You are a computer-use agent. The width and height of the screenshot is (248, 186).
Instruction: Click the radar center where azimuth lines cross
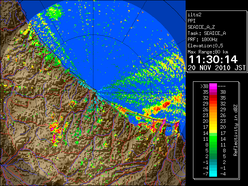click(93, 93)
